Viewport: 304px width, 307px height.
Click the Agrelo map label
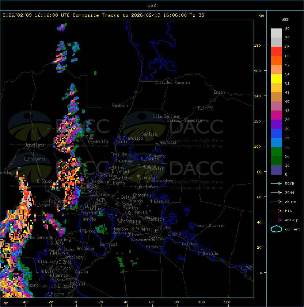pos(89,219)
